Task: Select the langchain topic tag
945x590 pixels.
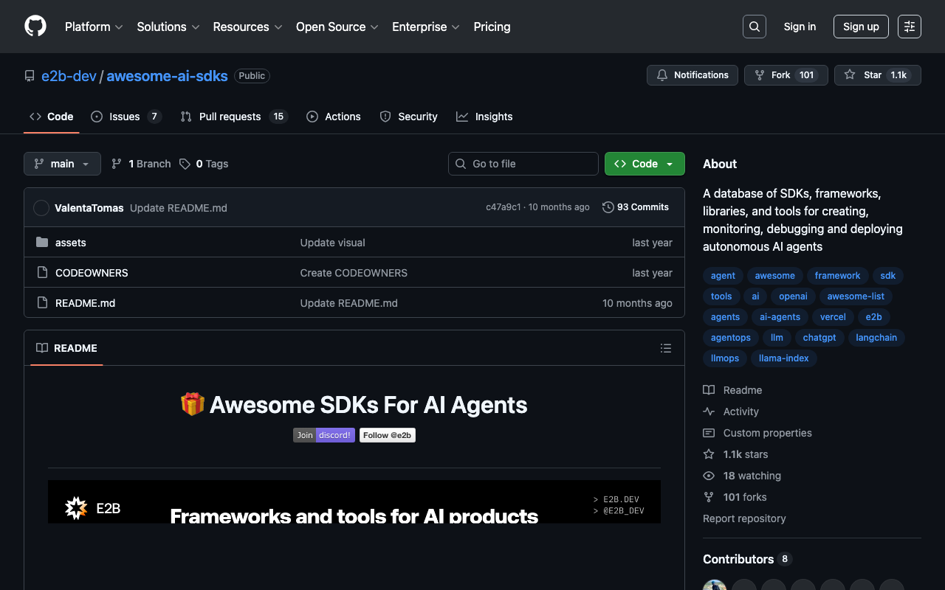Action: point(876,338)
